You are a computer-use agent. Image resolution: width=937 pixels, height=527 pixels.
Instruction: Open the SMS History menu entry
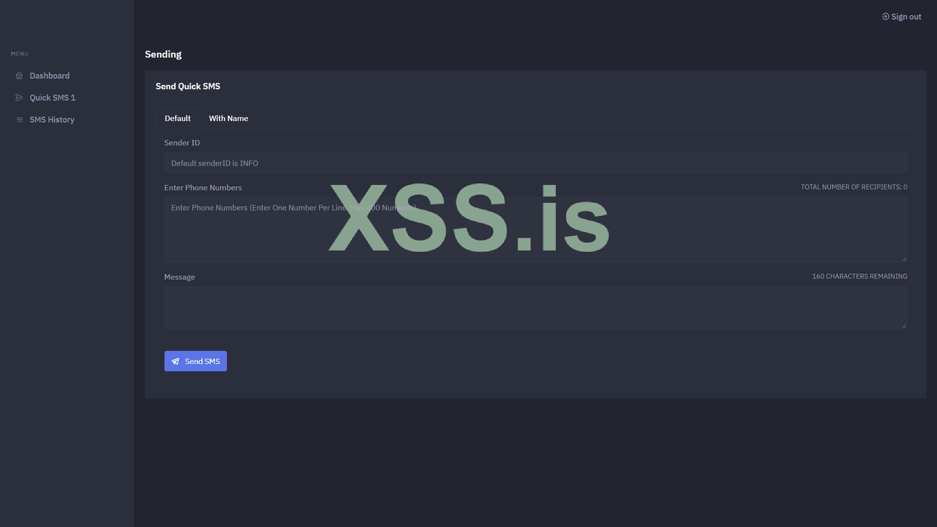coord(52,120)
